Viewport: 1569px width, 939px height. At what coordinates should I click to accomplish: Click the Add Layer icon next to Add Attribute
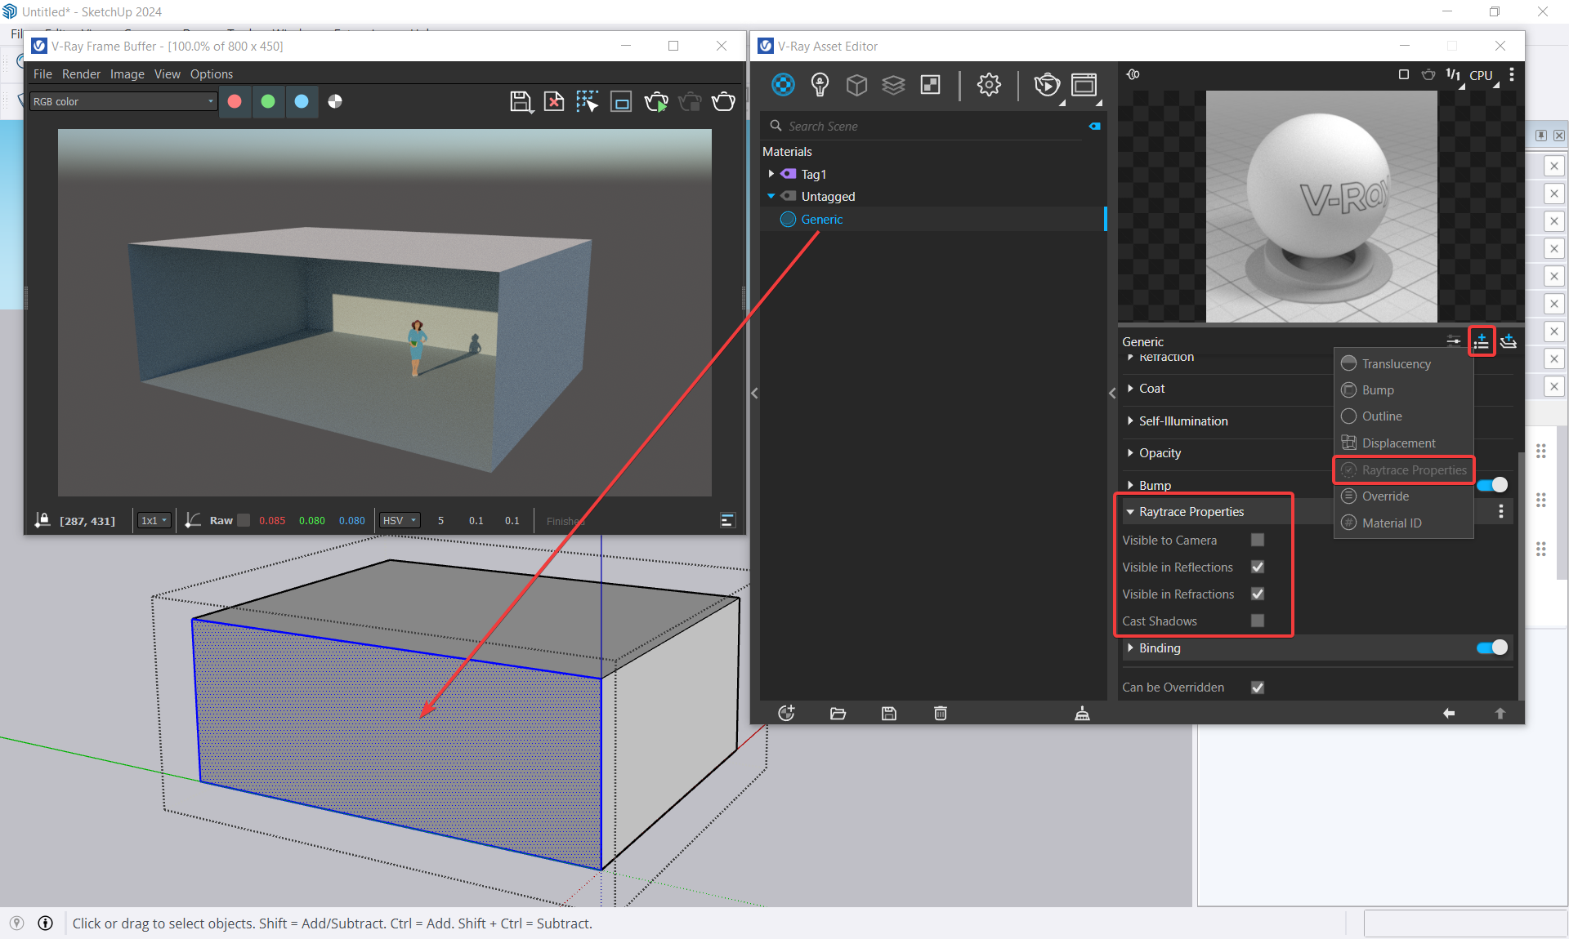coord(1509,341)
